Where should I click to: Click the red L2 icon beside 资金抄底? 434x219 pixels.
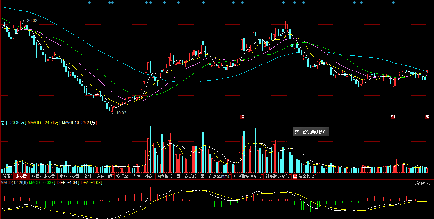point(295,176)
